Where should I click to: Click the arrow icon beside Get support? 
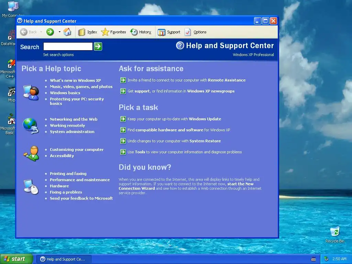coord(123,91)
